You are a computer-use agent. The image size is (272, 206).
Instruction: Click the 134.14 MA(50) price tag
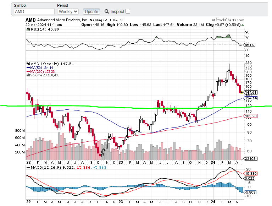tap(251, 98)
